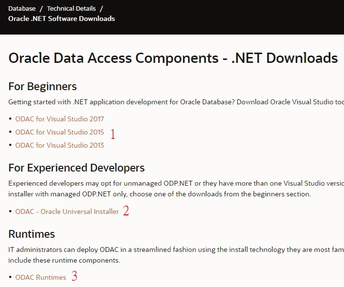This screenshot has height=287, width=344.
Task: Open ODAC - Oracle Universal Installer link
Action: [67, 211]
